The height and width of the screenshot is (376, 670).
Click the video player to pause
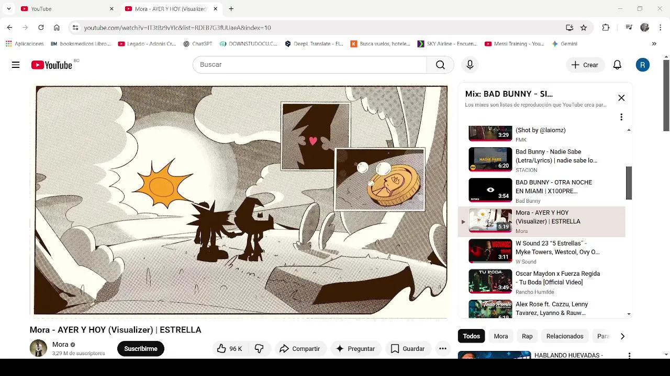tap(241, 201)
